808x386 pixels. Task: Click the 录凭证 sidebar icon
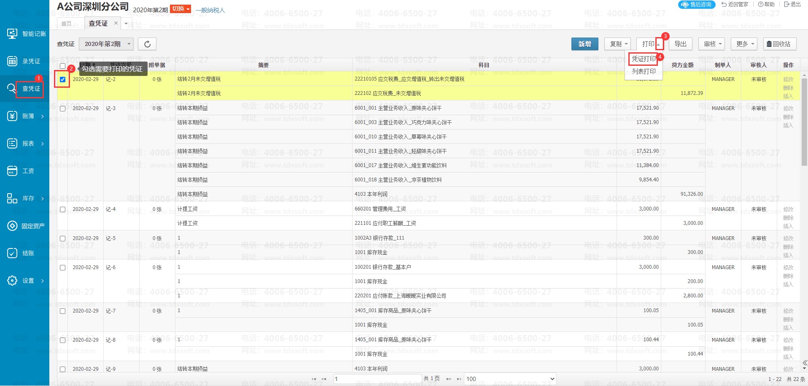[12, 61]
